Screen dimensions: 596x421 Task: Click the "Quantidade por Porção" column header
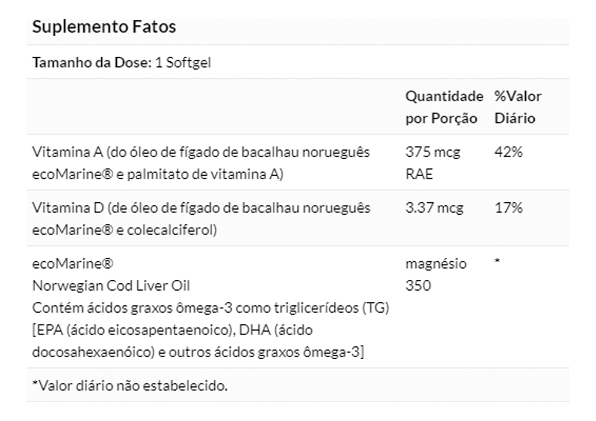coord(444,108)
